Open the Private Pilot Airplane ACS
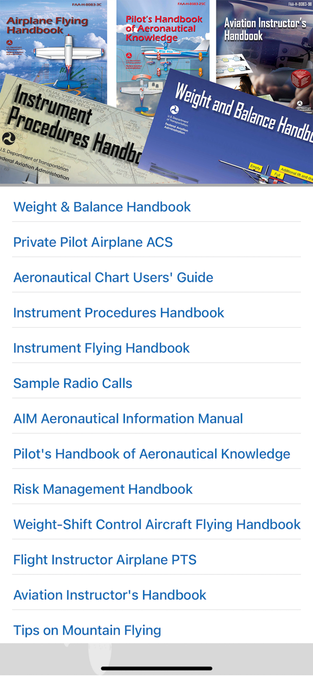The width and height of the screenshot is (313, 677). coord(93,242)
